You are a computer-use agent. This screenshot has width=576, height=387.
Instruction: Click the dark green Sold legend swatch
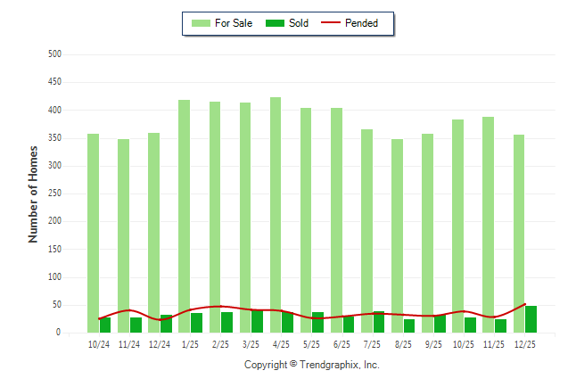(x=275, y=23)
